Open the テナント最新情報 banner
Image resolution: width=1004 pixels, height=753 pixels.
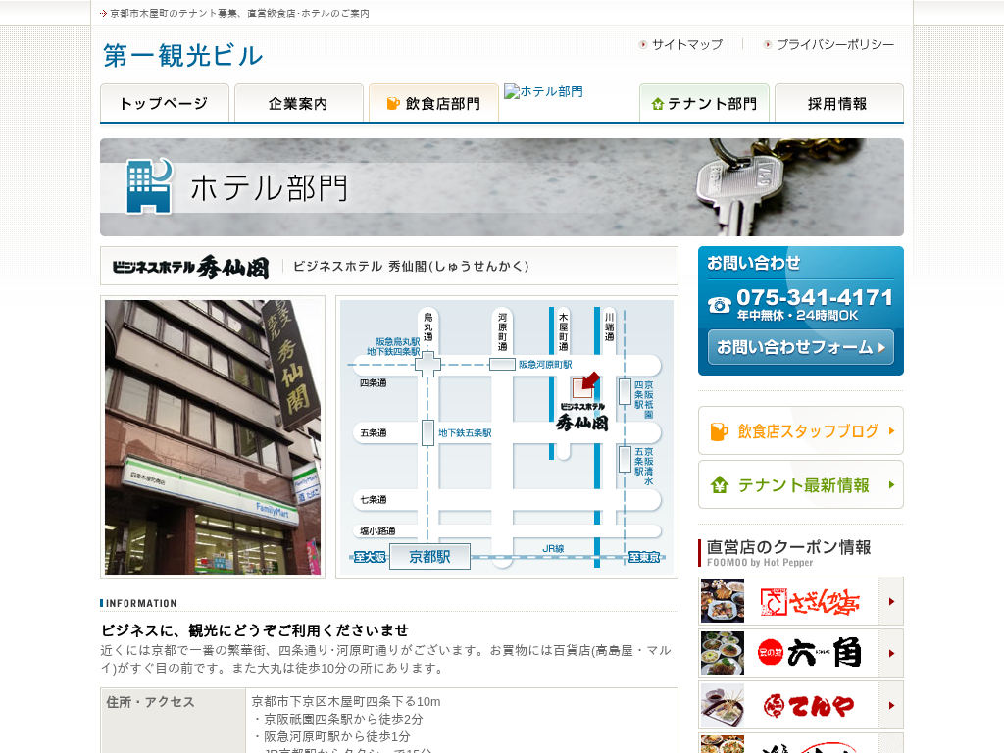[800, 484]
